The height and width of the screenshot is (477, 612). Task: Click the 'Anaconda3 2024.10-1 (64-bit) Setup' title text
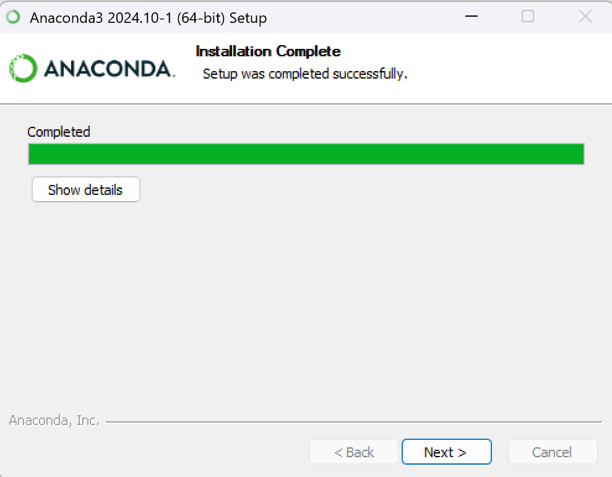point(149,17)
